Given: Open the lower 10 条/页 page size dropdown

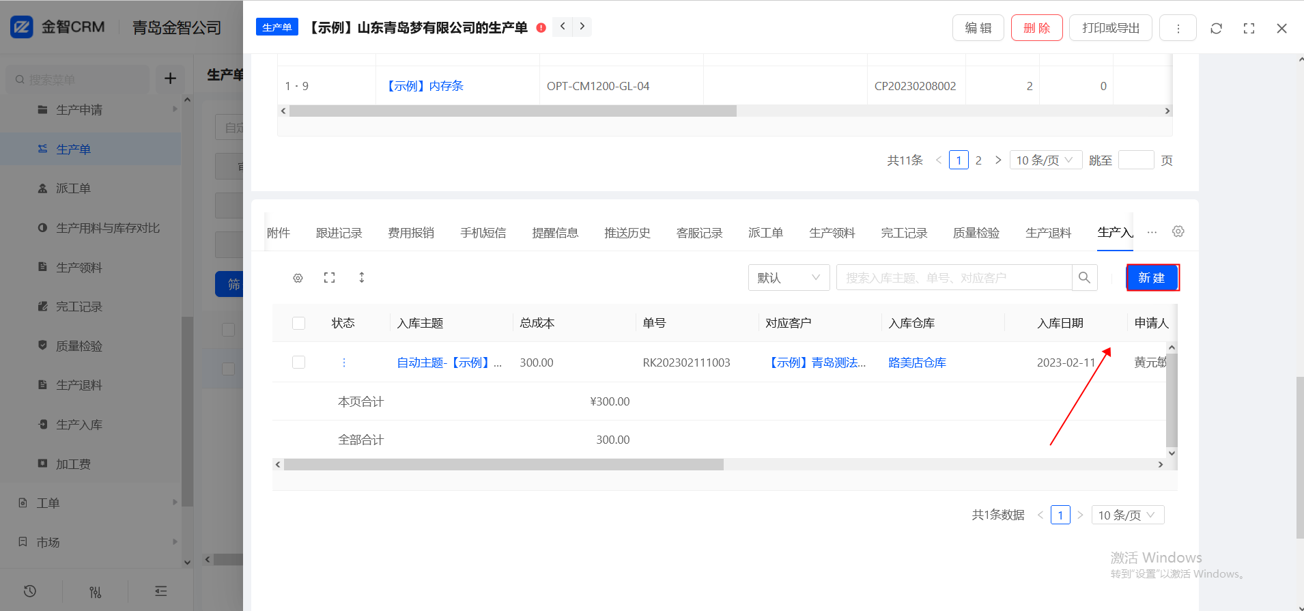Looking at the screenshot, I should coord(1128,515).
